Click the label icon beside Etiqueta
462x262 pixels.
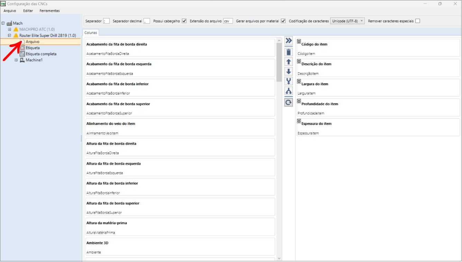[22, 48]
